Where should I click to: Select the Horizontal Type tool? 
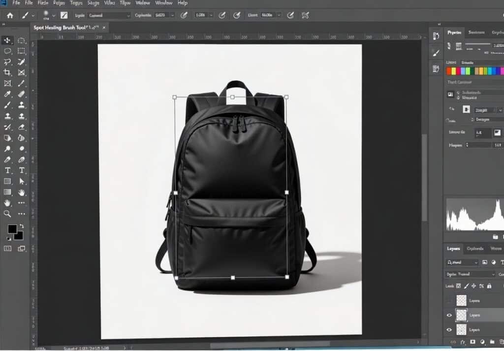click(7, 170)
